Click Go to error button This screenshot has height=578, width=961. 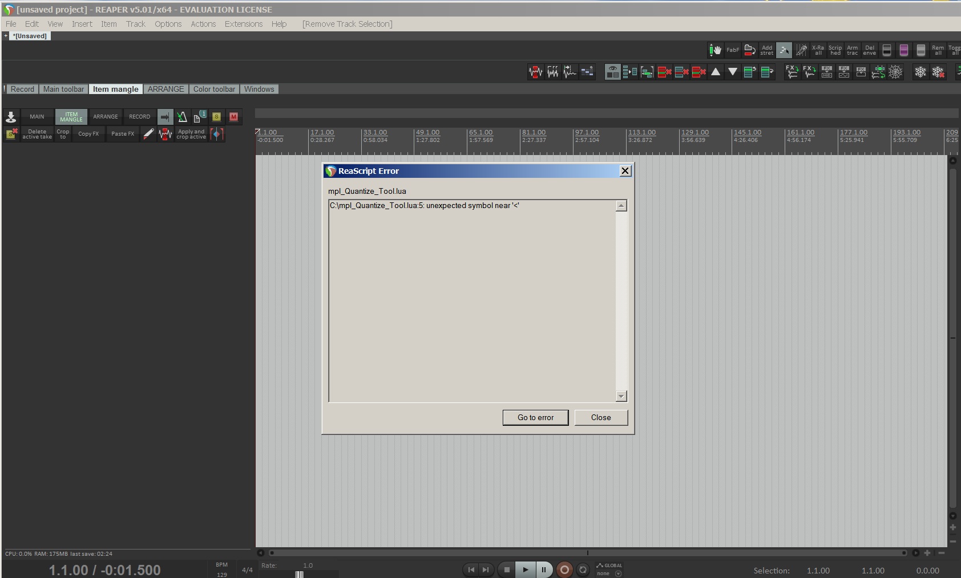[536, 418]
